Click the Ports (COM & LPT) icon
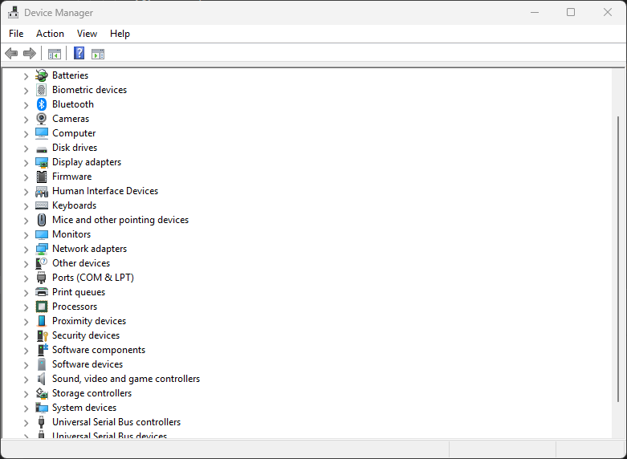The height and width of the screenshot is (459, 627). click(42, 278)
